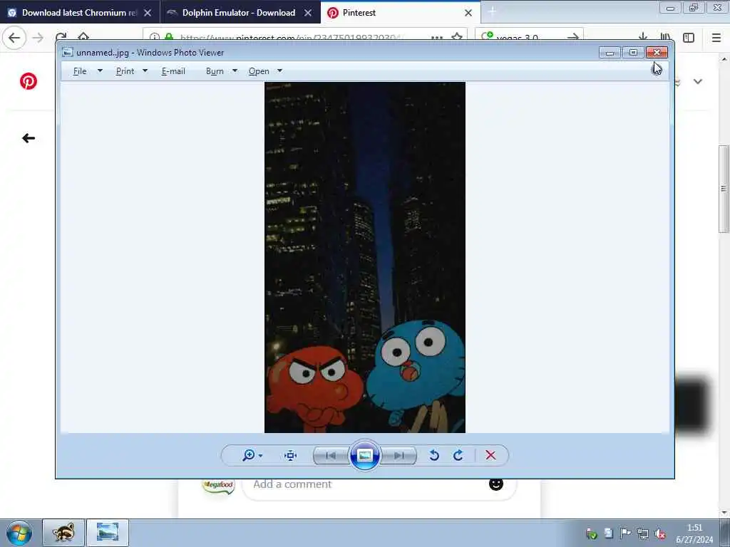Click the network tray icon
The image size is (730, 547).
642,533
